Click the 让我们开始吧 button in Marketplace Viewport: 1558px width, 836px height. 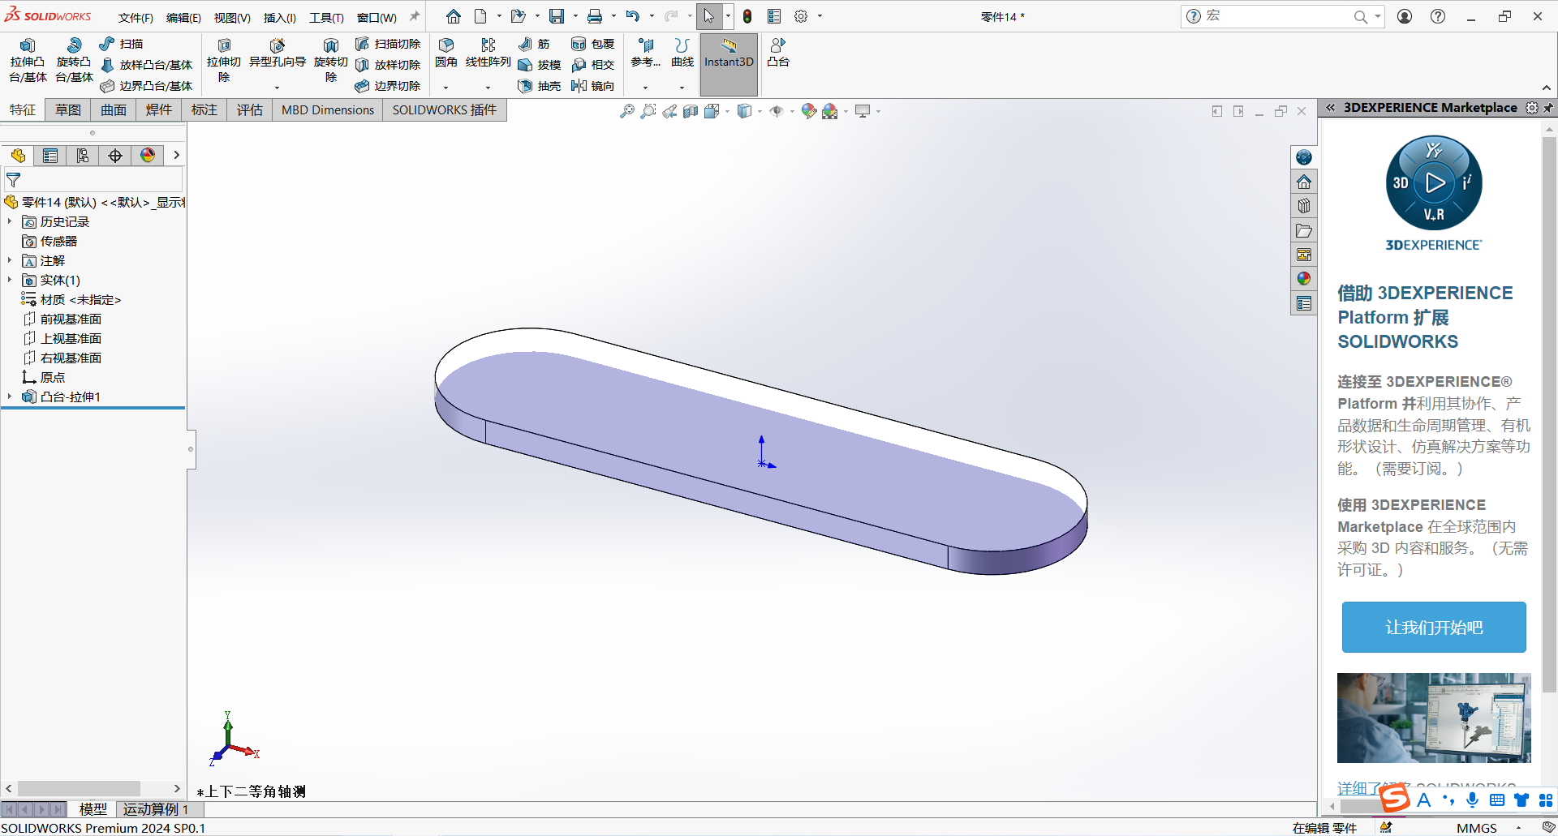click(1433, 627)
